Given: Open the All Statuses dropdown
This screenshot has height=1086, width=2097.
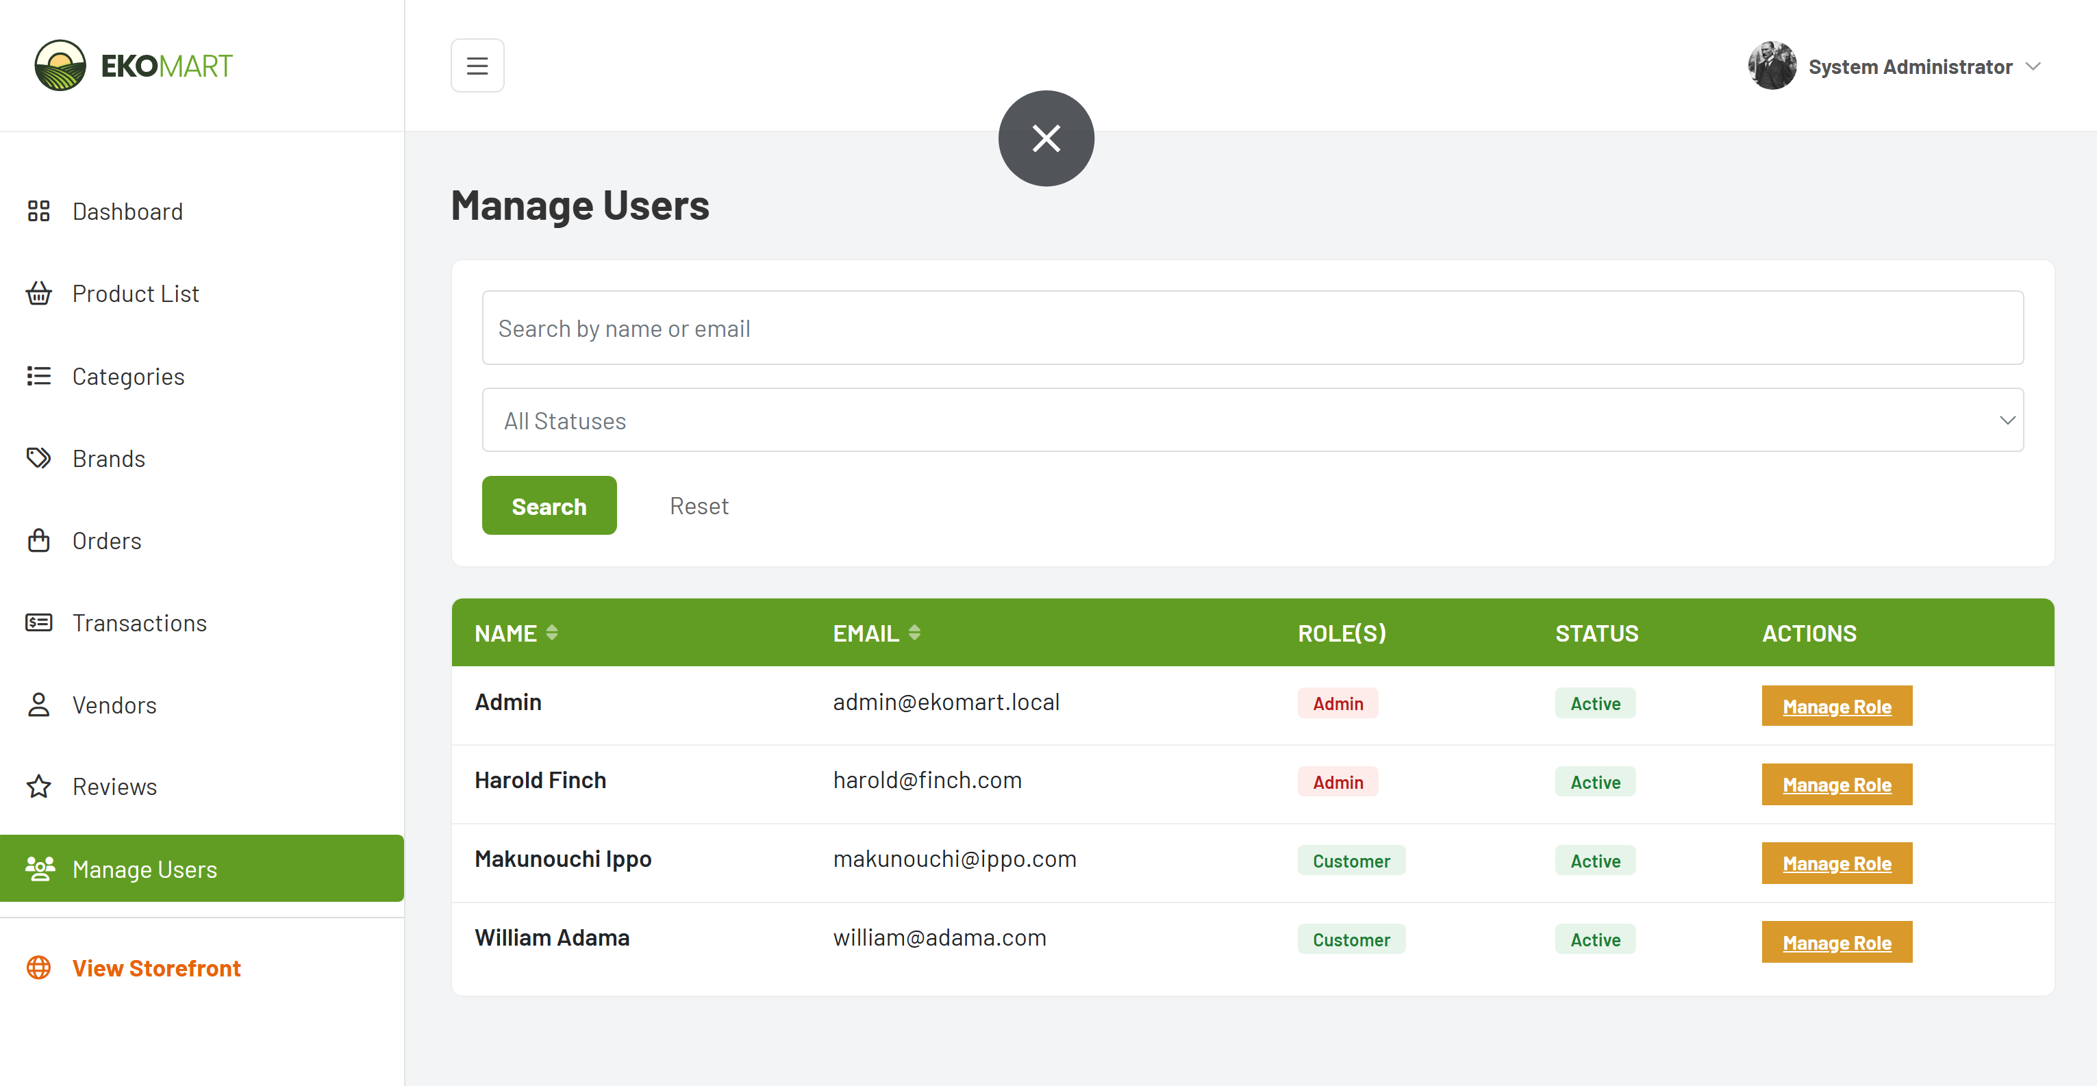Looking at the screenshot, I should [1253, 420].
